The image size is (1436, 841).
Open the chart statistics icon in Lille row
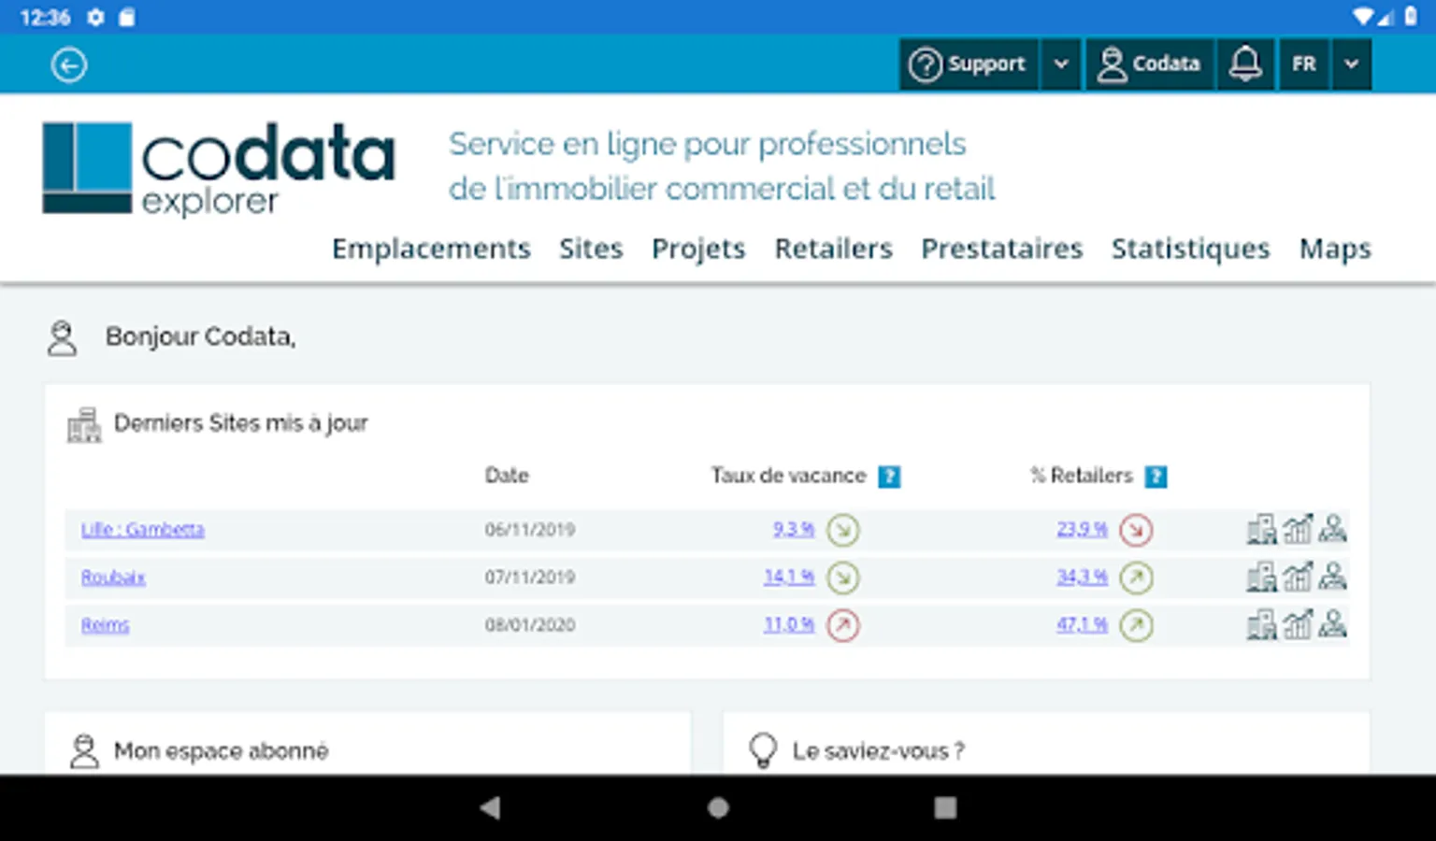[1298, 529]
